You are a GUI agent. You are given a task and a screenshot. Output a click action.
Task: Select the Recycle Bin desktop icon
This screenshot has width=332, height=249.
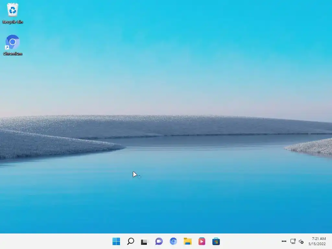point(13,13)
